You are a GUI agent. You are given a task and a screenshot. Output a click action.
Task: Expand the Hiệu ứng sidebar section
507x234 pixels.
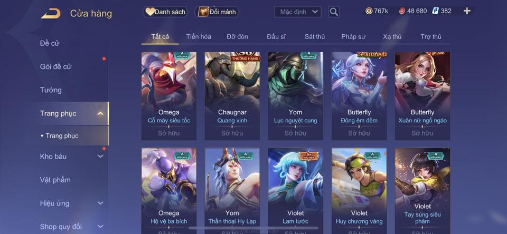coord(100,203)
